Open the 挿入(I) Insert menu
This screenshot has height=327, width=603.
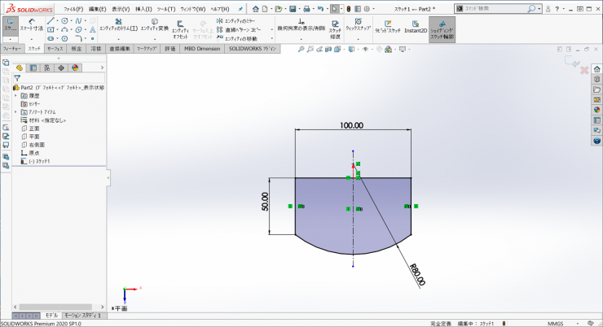click(143, 8)
